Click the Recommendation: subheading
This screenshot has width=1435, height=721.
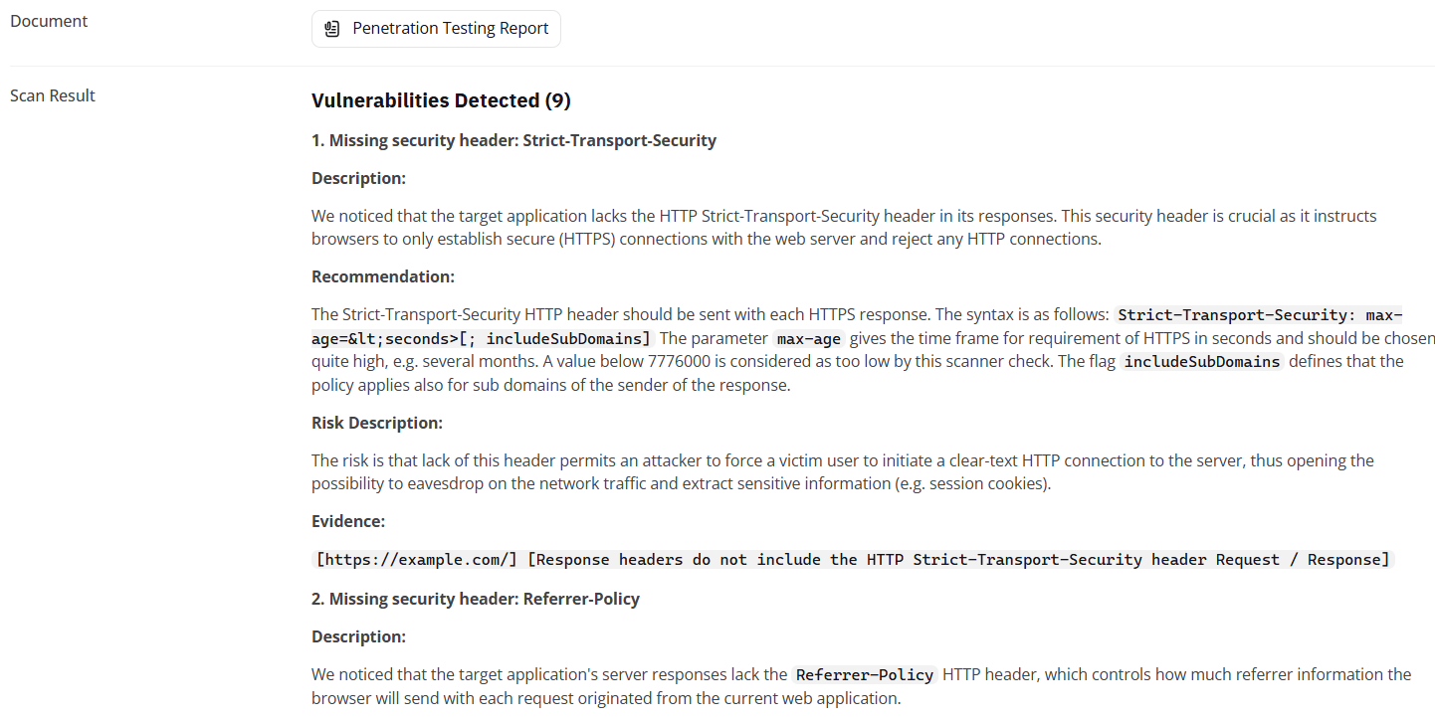click(383, 276)
